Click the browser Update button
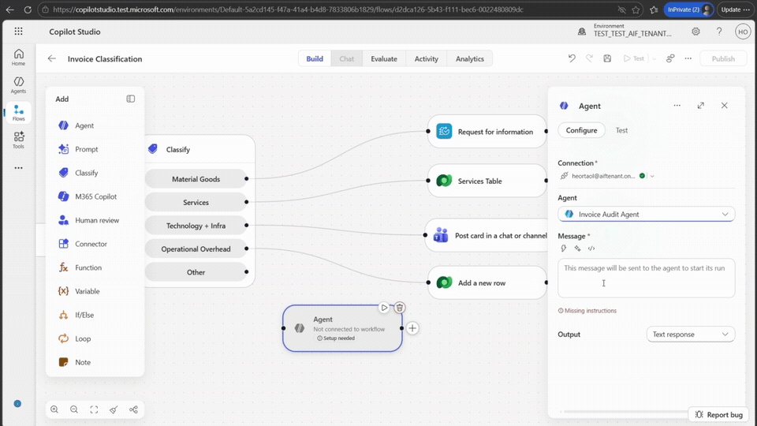Viewport: 757px width, 426px height. [x=735, y=9]
